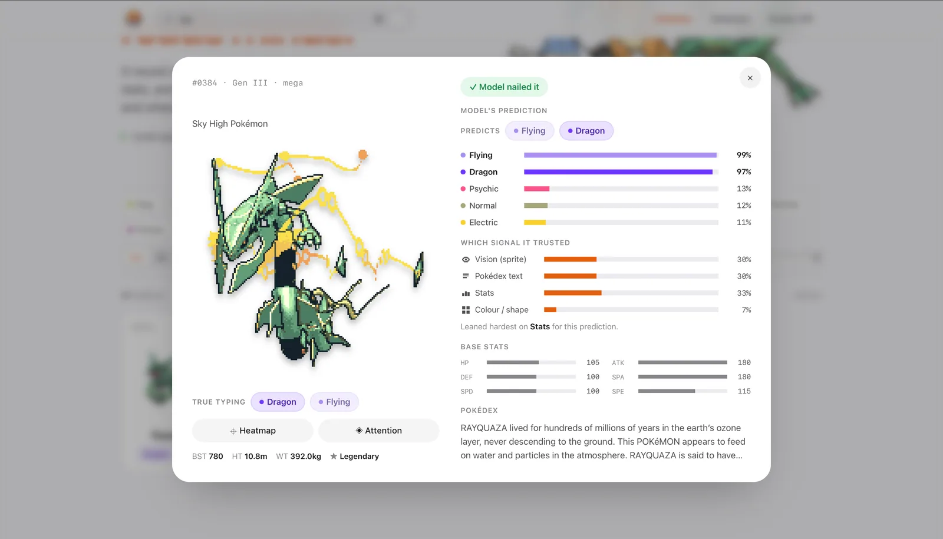Click the olive dot beside Normal row
This screenshot has width=943, height=539.
click(x=463, y=206)
